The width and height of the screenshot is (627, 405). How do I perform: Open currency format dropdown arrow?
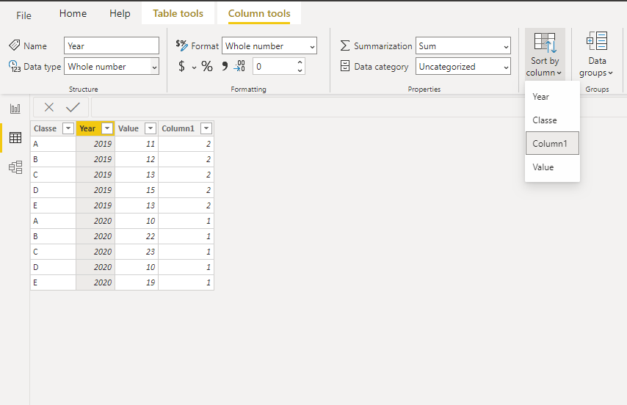194,67
